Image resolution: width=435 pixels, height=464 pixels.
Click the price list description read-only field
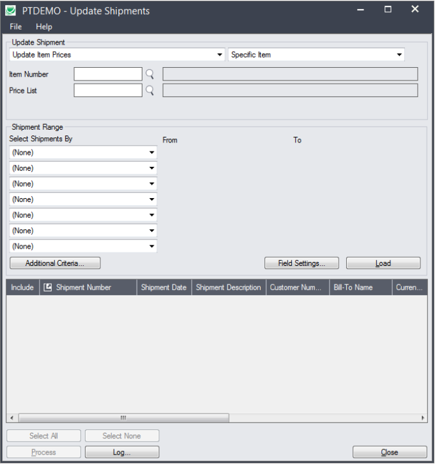[290, 90]
